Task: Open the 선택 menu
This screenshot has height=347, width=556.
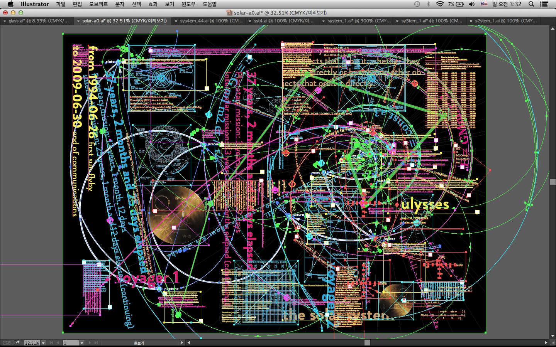Action: coord(136,4)
